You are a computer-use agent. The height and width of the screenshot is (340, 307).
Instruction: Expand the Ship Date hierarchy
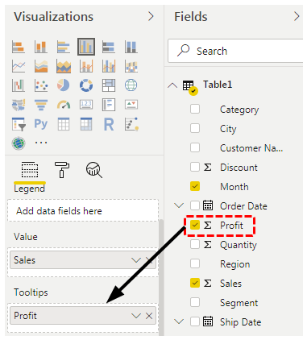coord(179,321)
